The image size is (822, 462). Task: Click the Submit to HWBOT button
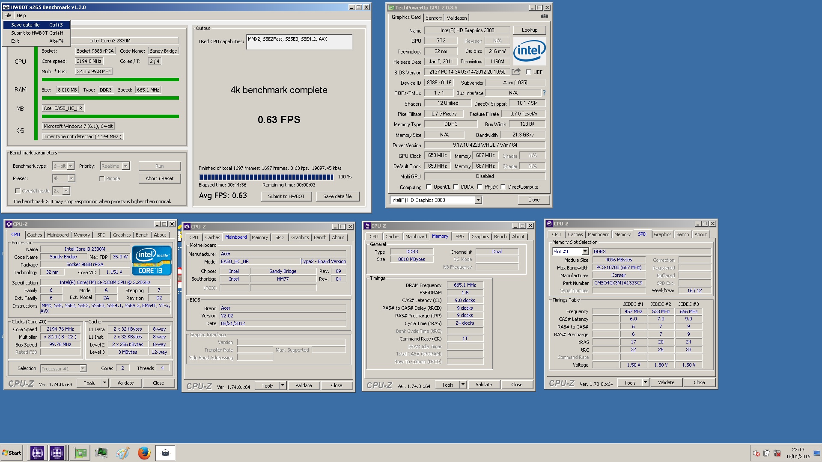click(x=286, y=196)
